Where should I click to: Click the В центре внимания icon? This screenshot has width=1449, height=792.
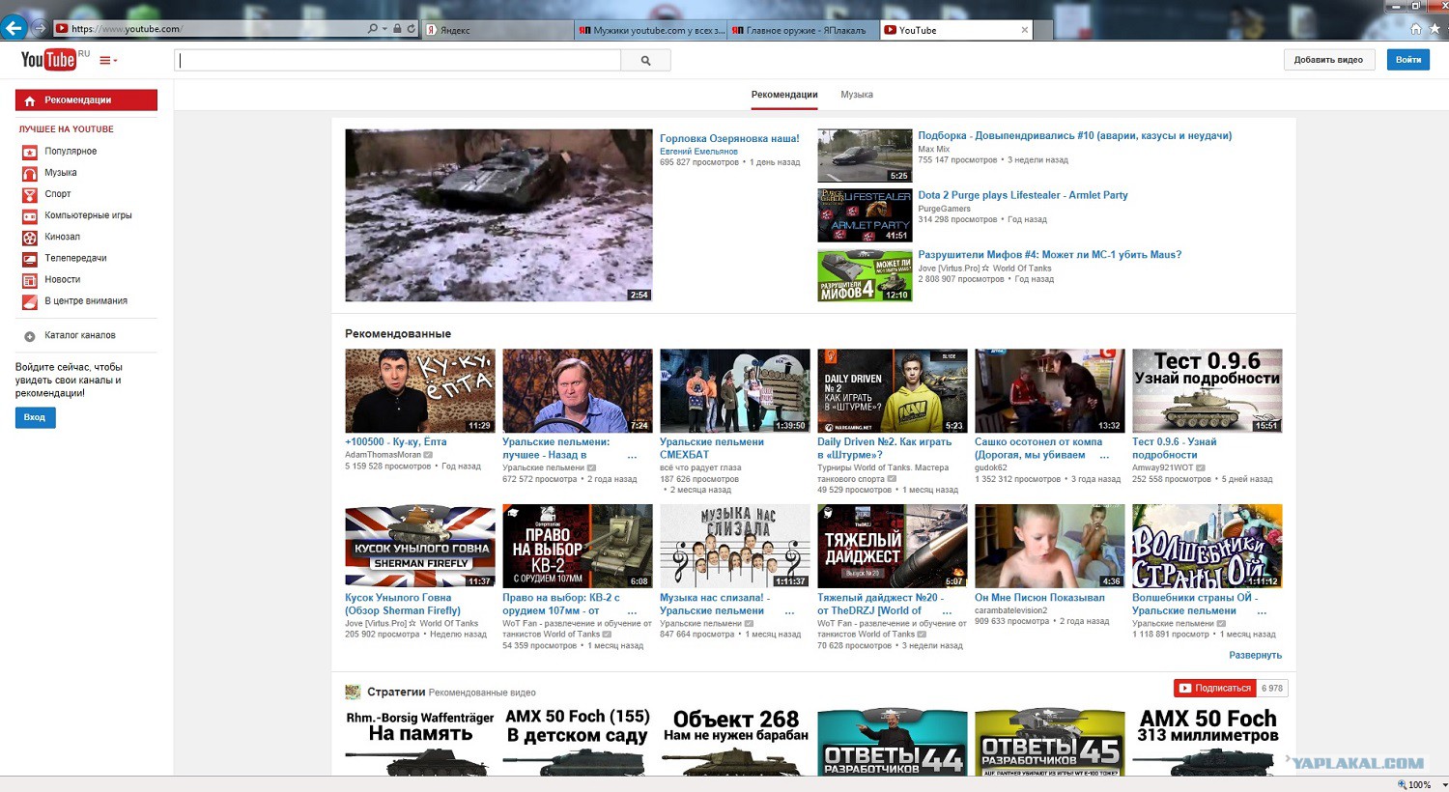point(30,301)
